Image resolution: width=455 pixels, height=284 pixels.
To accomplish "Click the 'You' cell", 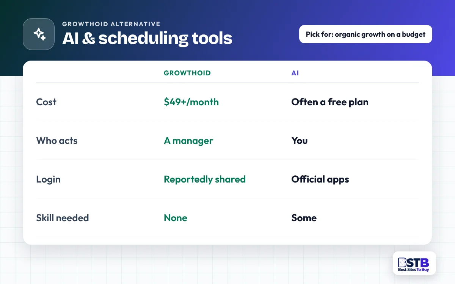I will click(300, 140).
